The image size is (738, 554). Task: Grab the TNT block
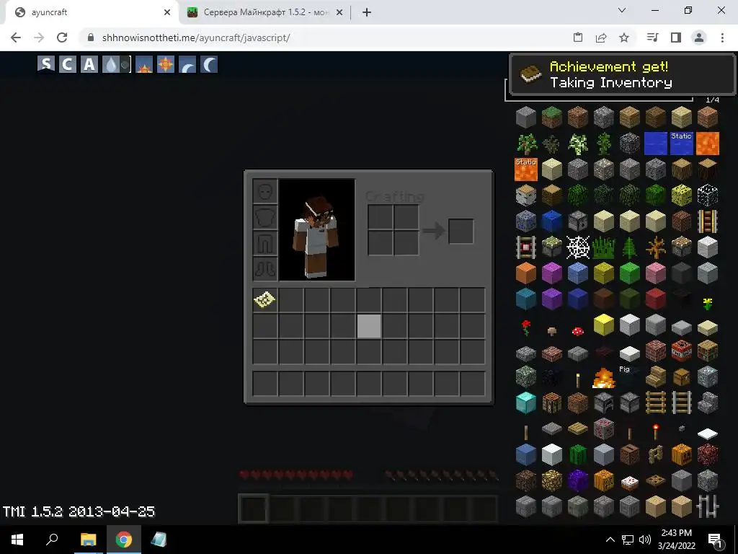coord(681,351)
